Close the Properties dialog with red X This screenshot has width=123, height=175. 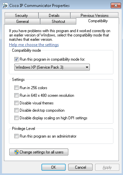click(x=116, y=5)
